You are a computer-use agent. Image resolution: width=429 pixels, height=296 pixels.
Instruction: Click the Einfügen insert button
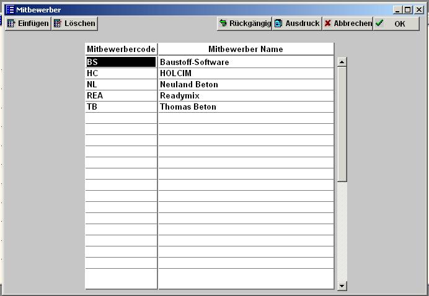28,24
